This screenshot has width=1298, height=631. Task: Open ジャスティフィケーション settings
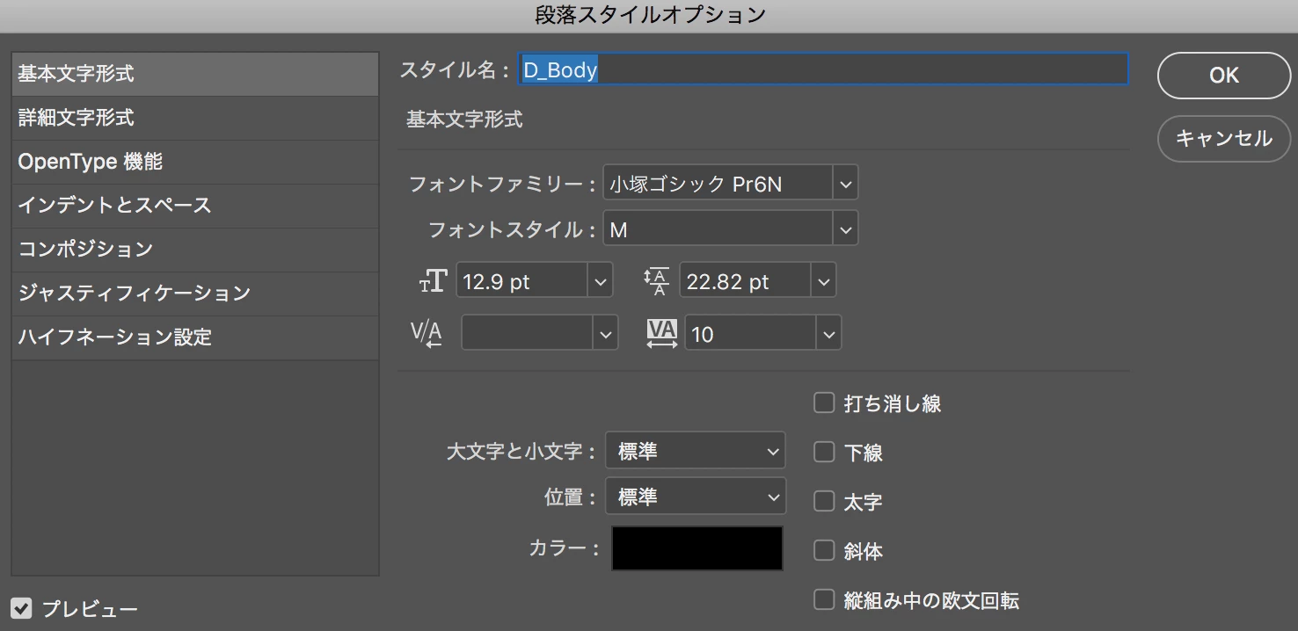click(x=195, y=294)
